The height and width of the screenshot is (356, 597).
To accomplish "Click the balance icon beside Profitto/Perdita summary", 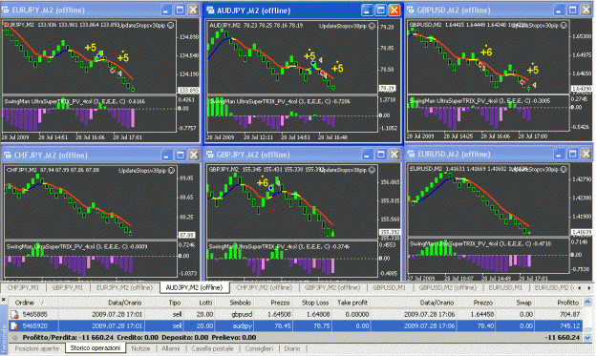I will pos(15,337).
